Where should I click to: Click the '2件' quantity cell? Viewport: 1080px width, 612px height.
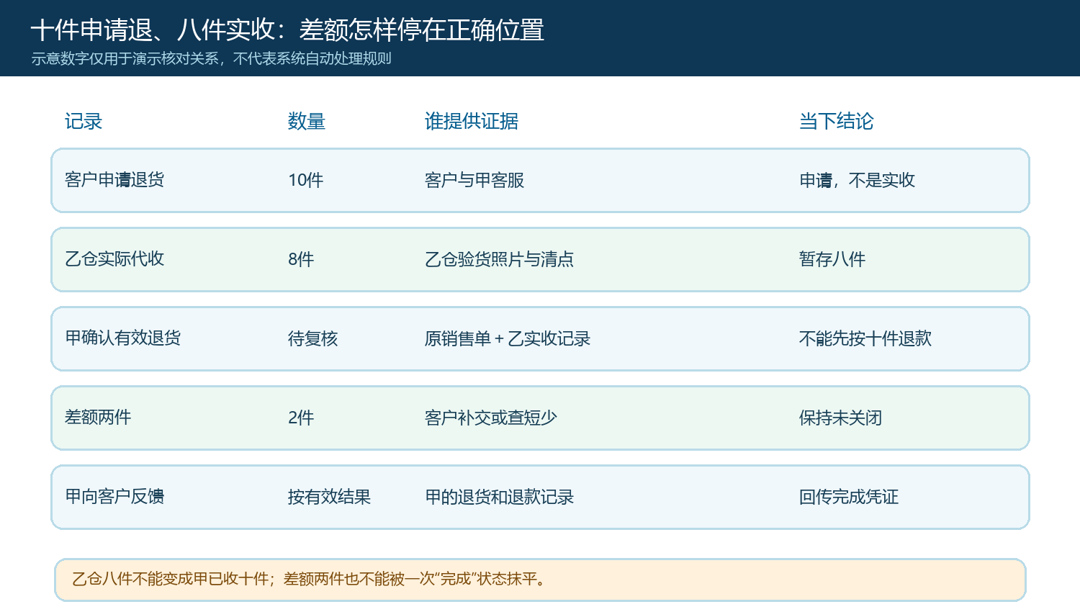(301, 418)
